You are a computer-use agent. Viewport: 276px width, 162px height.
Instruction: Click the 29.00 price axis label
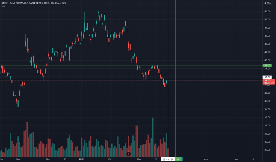point(267,150)
